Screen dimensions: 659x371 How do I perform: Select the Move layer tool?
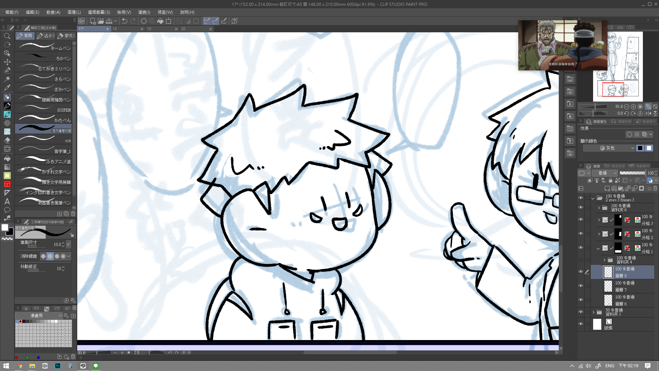pos(7,62)
